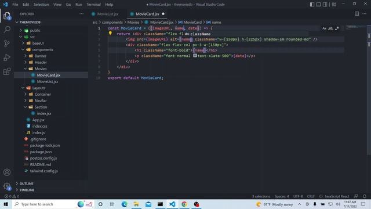The image size is (371, 209).
Task: Open the Extensions view
Action: coord(7,71)
